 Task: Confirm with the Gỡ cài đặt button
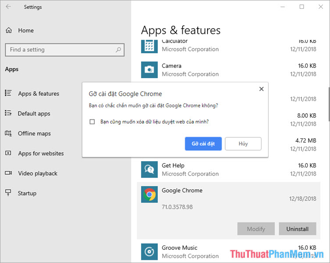203,144
